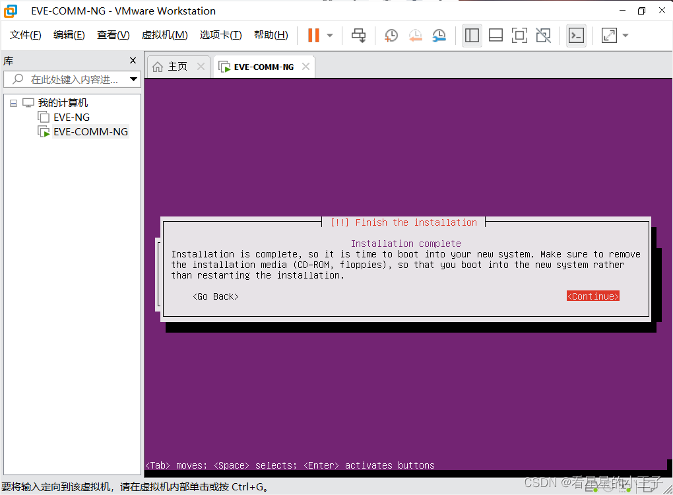Click the library search input field

point(73,79)
